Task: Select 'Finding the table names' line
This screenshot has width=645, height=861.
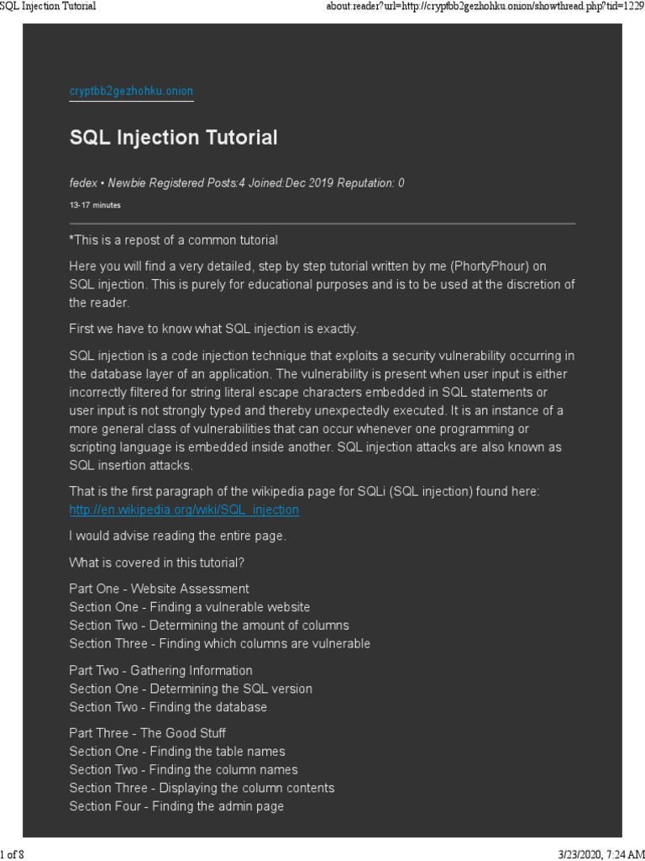Action: pyautogui.click(x=176, y=752)
